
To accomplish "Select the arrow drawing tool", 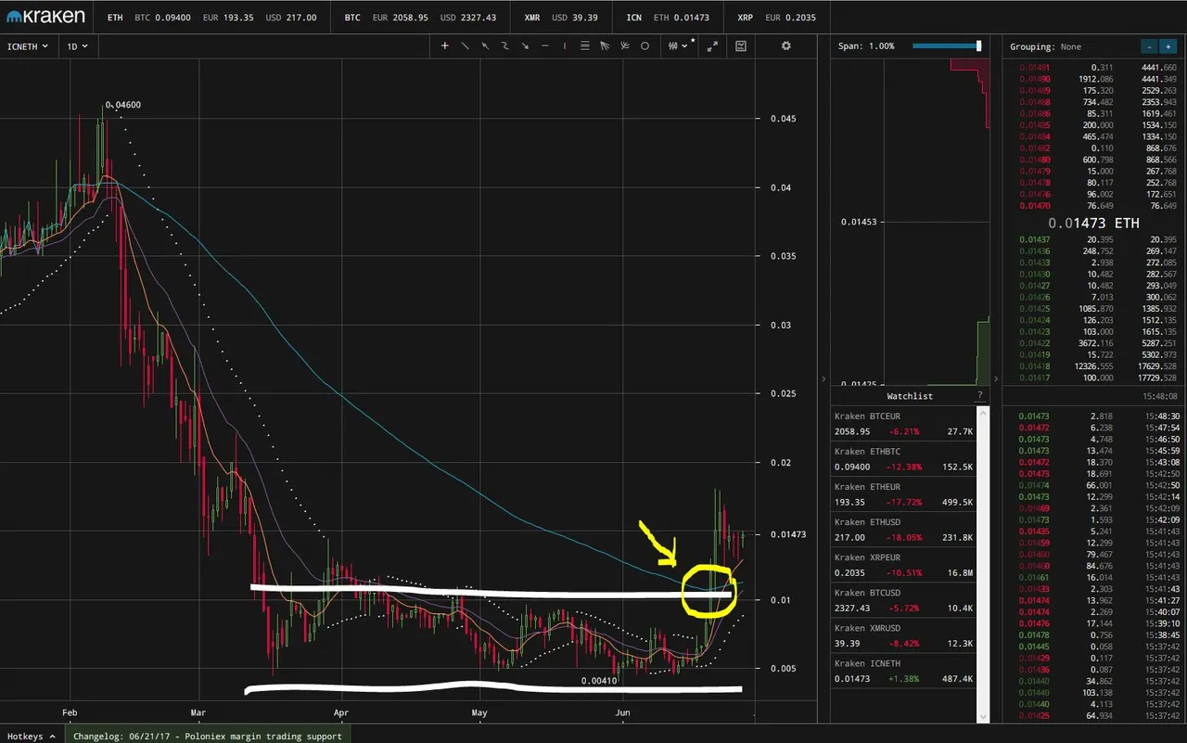I will coord(525,45).
